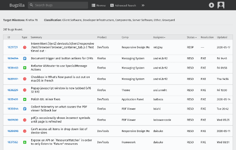Click the REOP status cell
The image size is (236, 150).
(x=190, y=47)
